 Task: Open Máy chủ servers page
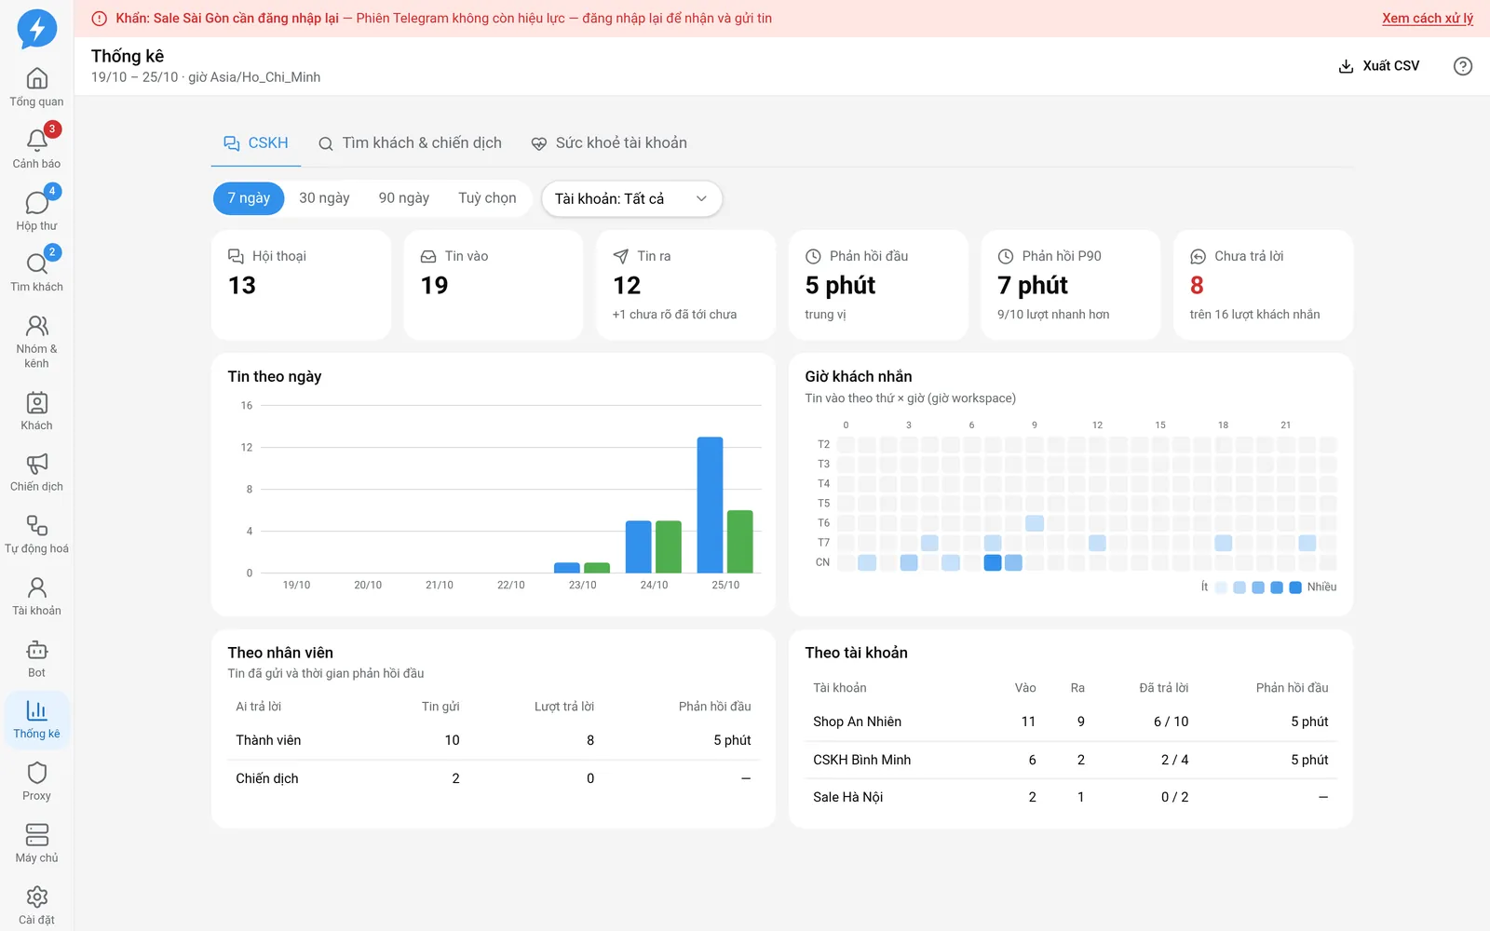pyautogui.click(x=37, y=844)
